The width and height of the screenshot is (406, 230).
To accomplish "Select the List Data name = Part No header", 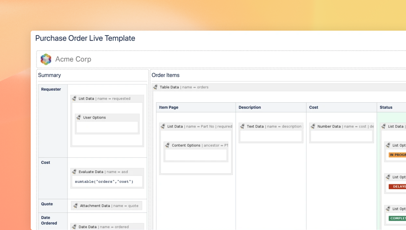I will (x=196, y=126).
